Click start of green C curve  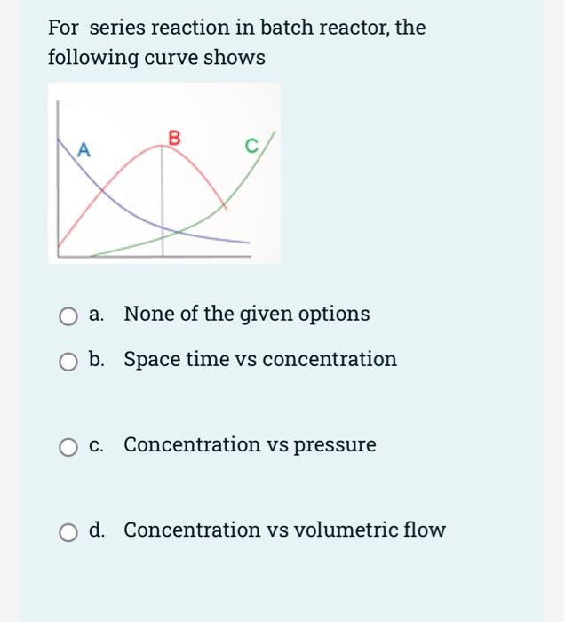click(96, 254)
